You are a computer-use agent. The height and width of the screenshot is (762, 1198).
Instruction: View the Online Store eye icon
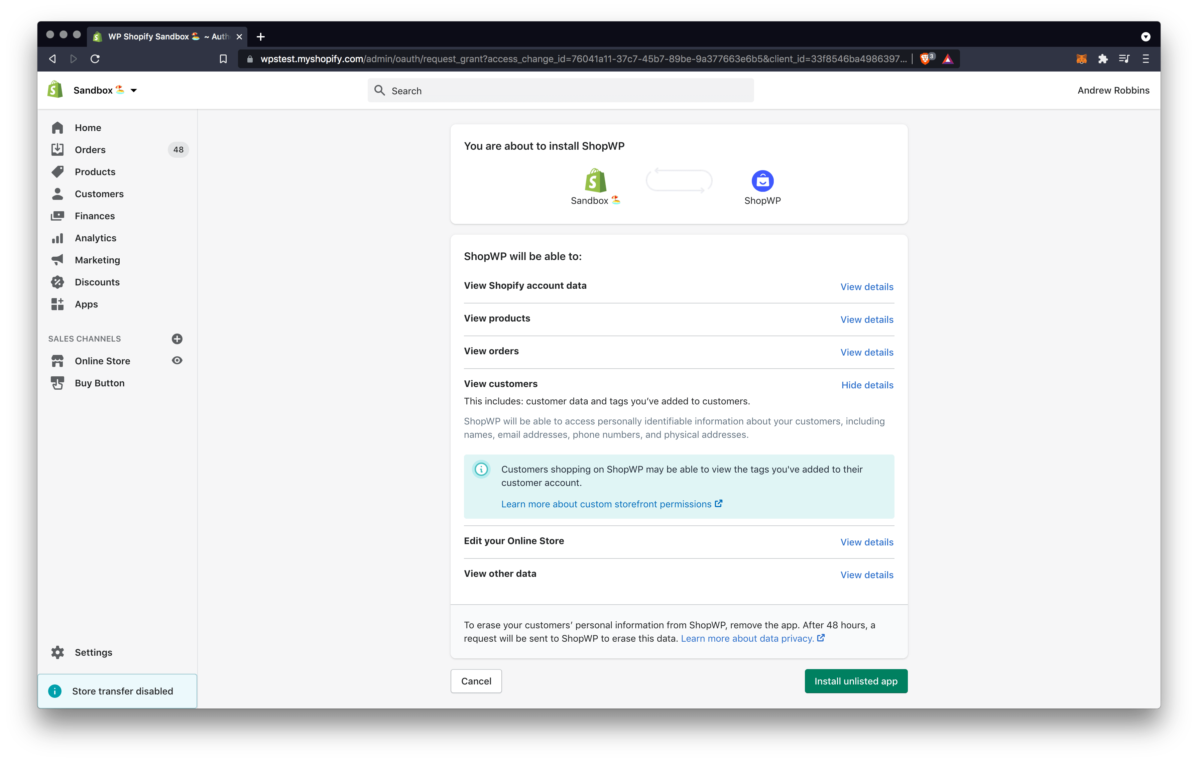[x=177, y=360]
